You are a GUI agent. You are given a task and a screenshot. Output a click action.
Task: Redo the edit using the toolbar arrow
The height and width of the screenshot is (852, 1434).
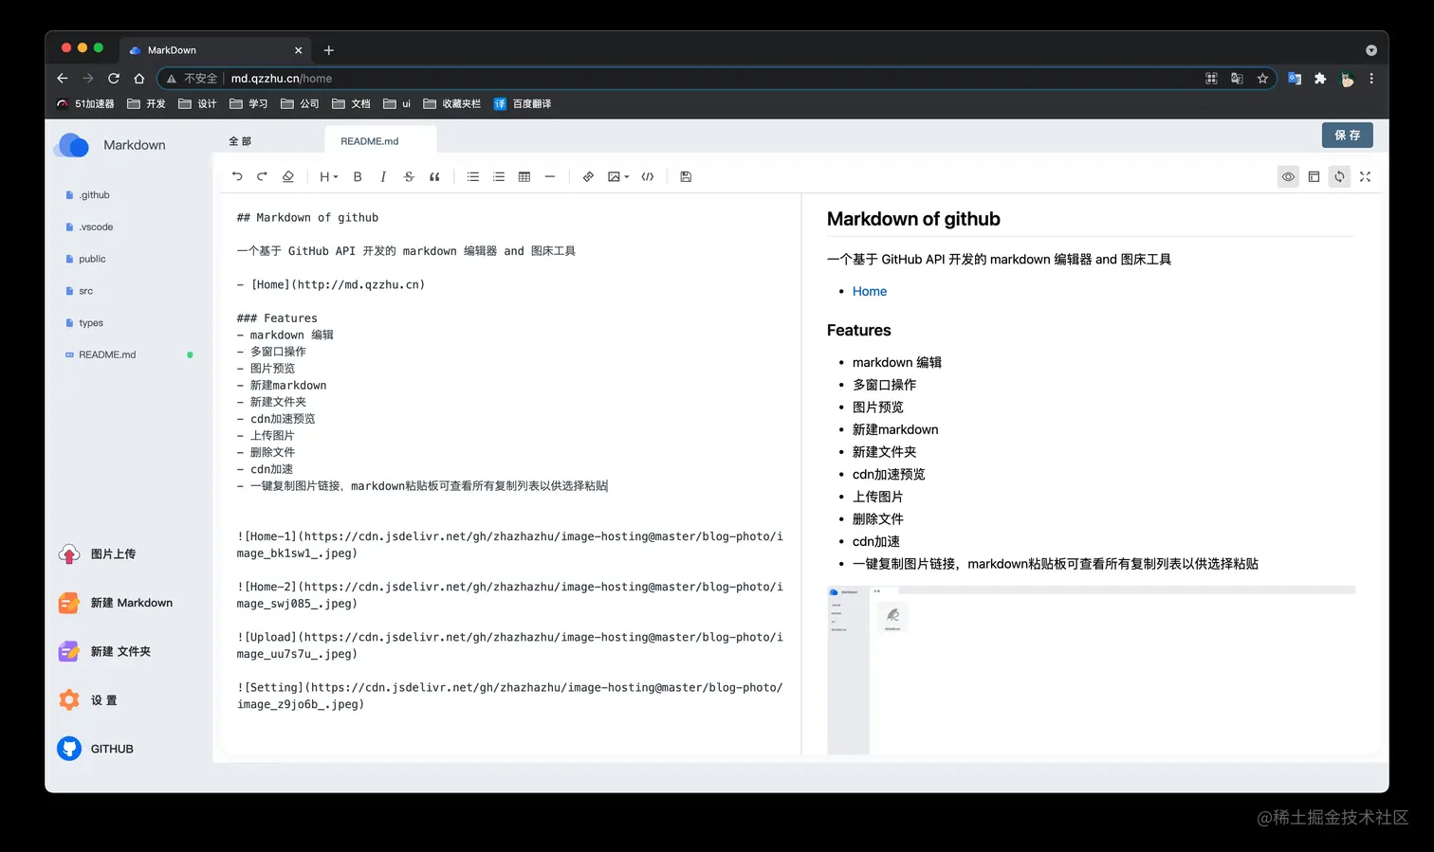(263, 176)
